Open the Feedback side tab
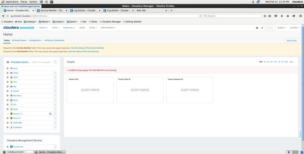 [x=300, y=134]
